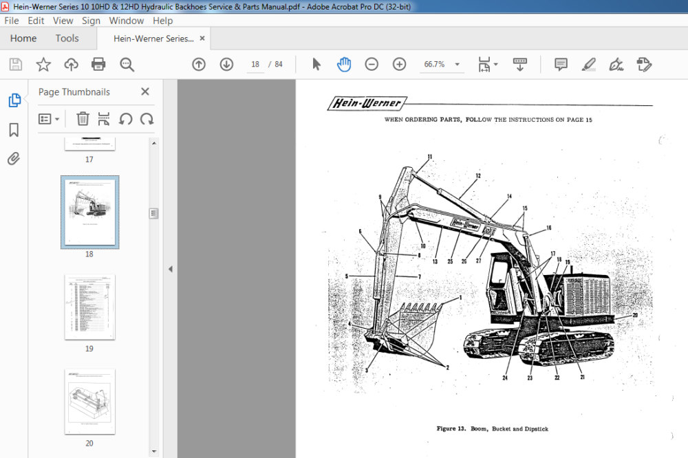Zoom out with the minus icon
This screenshot has width=688, height=458.
coord(372,65)
